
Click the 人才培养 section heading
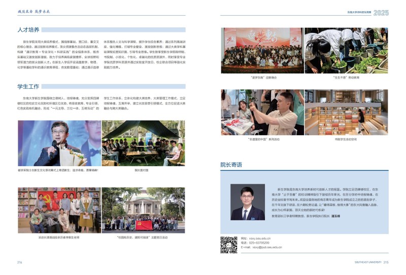[x=29, y=30]
